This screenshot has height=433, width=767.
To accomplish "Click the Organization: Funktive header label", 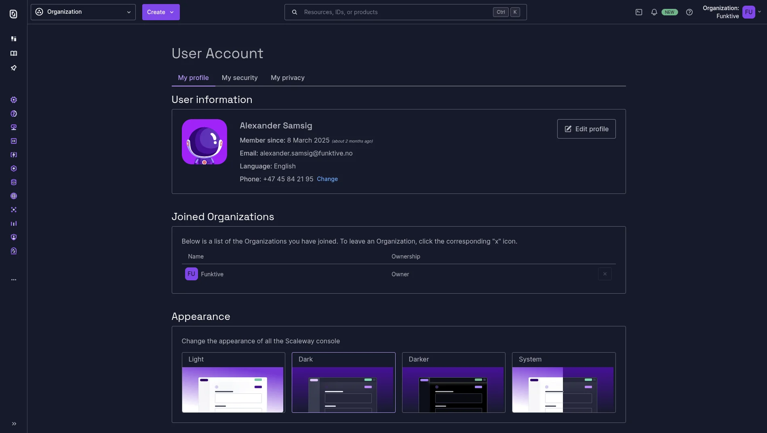I will point(721,12).
